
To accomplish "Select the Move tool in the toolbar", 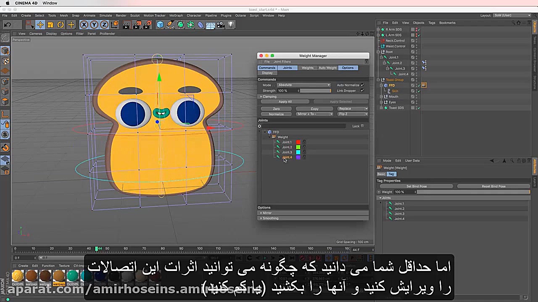I will pos(40,25).
